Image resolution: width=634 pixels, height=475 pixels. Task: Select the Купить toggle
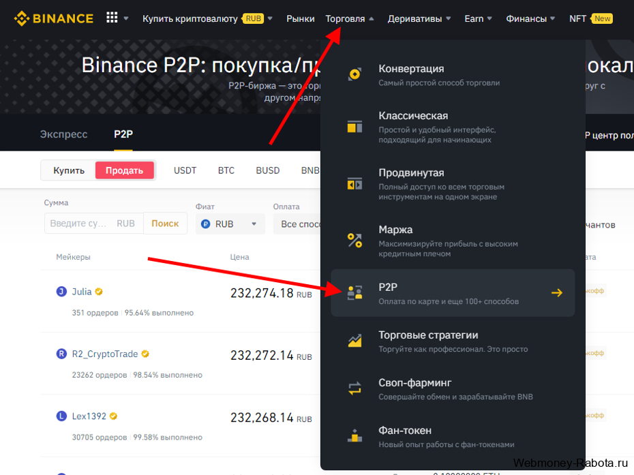[69, 170]
